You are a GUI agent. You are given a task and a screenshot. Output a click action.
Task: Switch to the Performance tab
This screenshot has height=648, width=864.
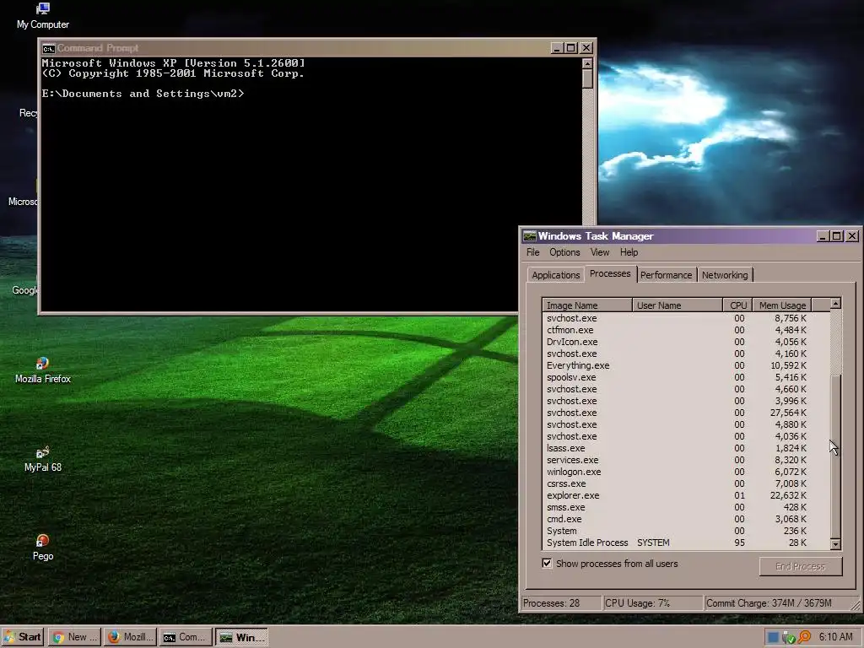point(666,275)
